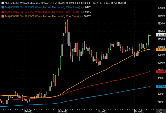
Task: Click the "Jul 22 CBOT Wheat Futures Electronic" title
Action: [27, 3]
